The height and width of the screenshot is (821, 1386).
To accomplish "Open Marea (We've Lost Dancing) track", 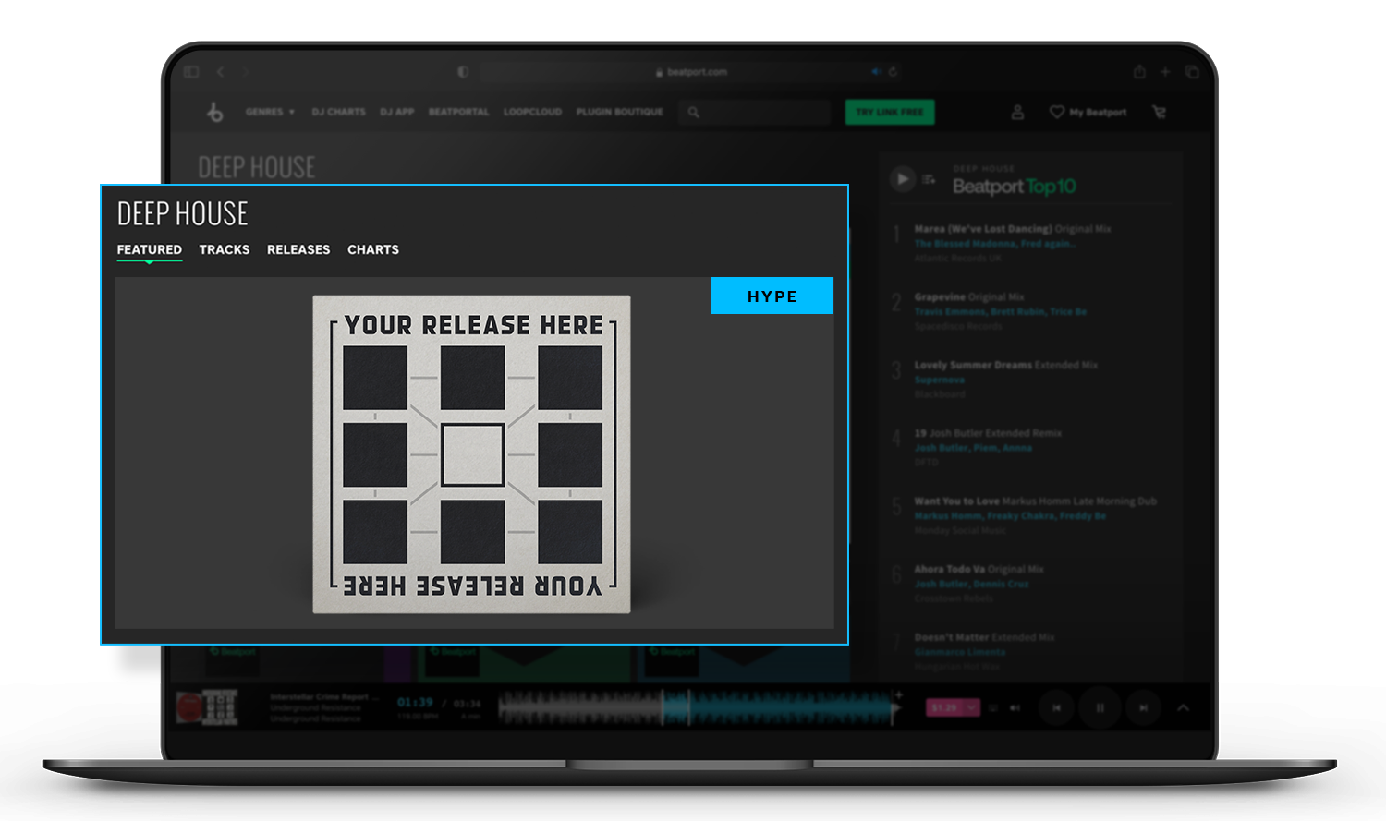I will point(1013,228).
